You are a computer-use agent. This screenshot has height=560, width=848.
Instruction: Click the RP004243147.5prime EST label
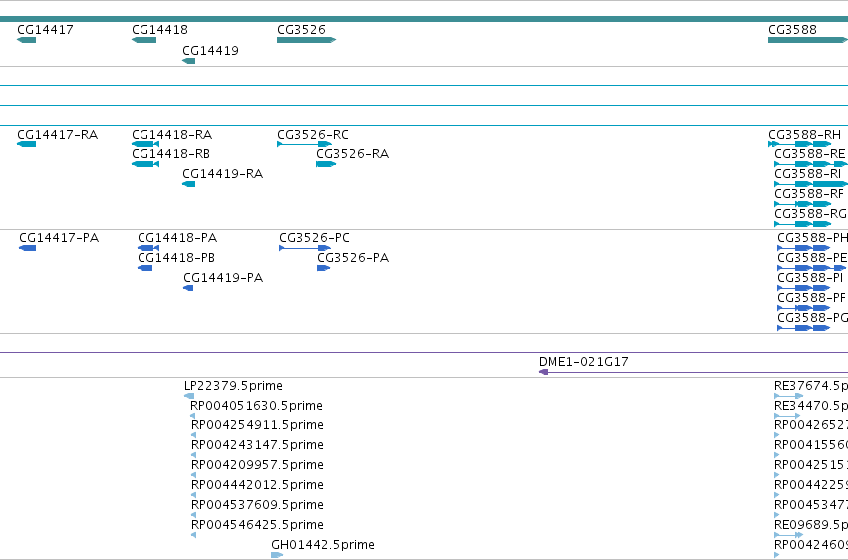tap(257, 445)
